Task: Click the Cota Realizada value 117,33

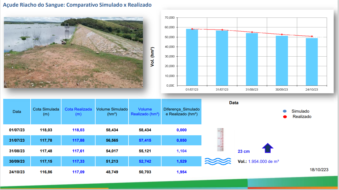Action: 78,161
